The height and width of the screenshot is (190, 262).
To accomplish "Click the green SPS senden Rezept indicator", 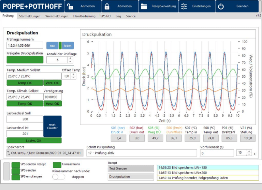I will click(16, 165).
